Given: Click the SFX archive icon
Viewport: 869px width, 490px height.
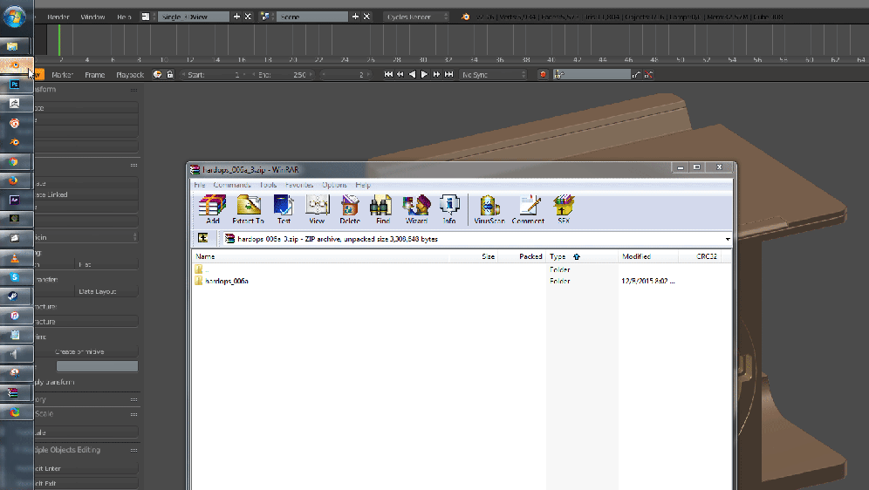Looking at the screenshot, I should point(563,209).
